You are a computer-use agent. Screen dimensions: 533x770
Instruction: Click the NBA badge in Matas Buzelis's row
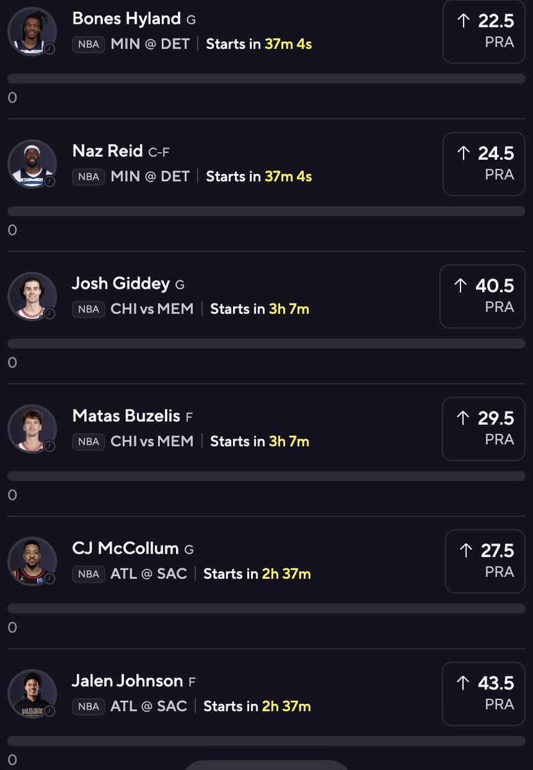pos(89,441)
